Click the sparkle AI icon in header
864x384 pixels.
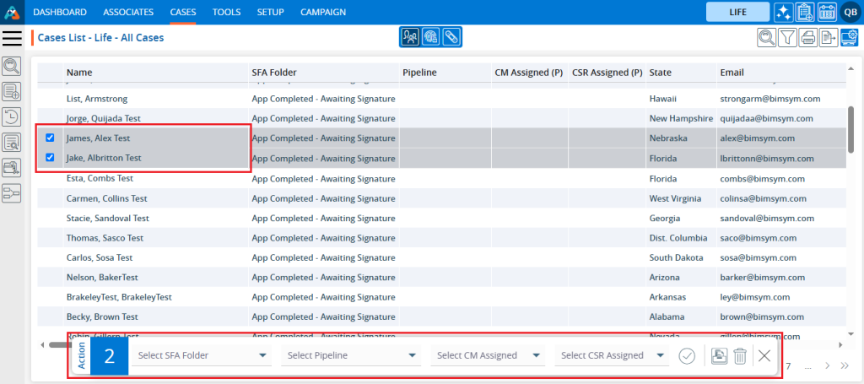(x=784, y=12)
